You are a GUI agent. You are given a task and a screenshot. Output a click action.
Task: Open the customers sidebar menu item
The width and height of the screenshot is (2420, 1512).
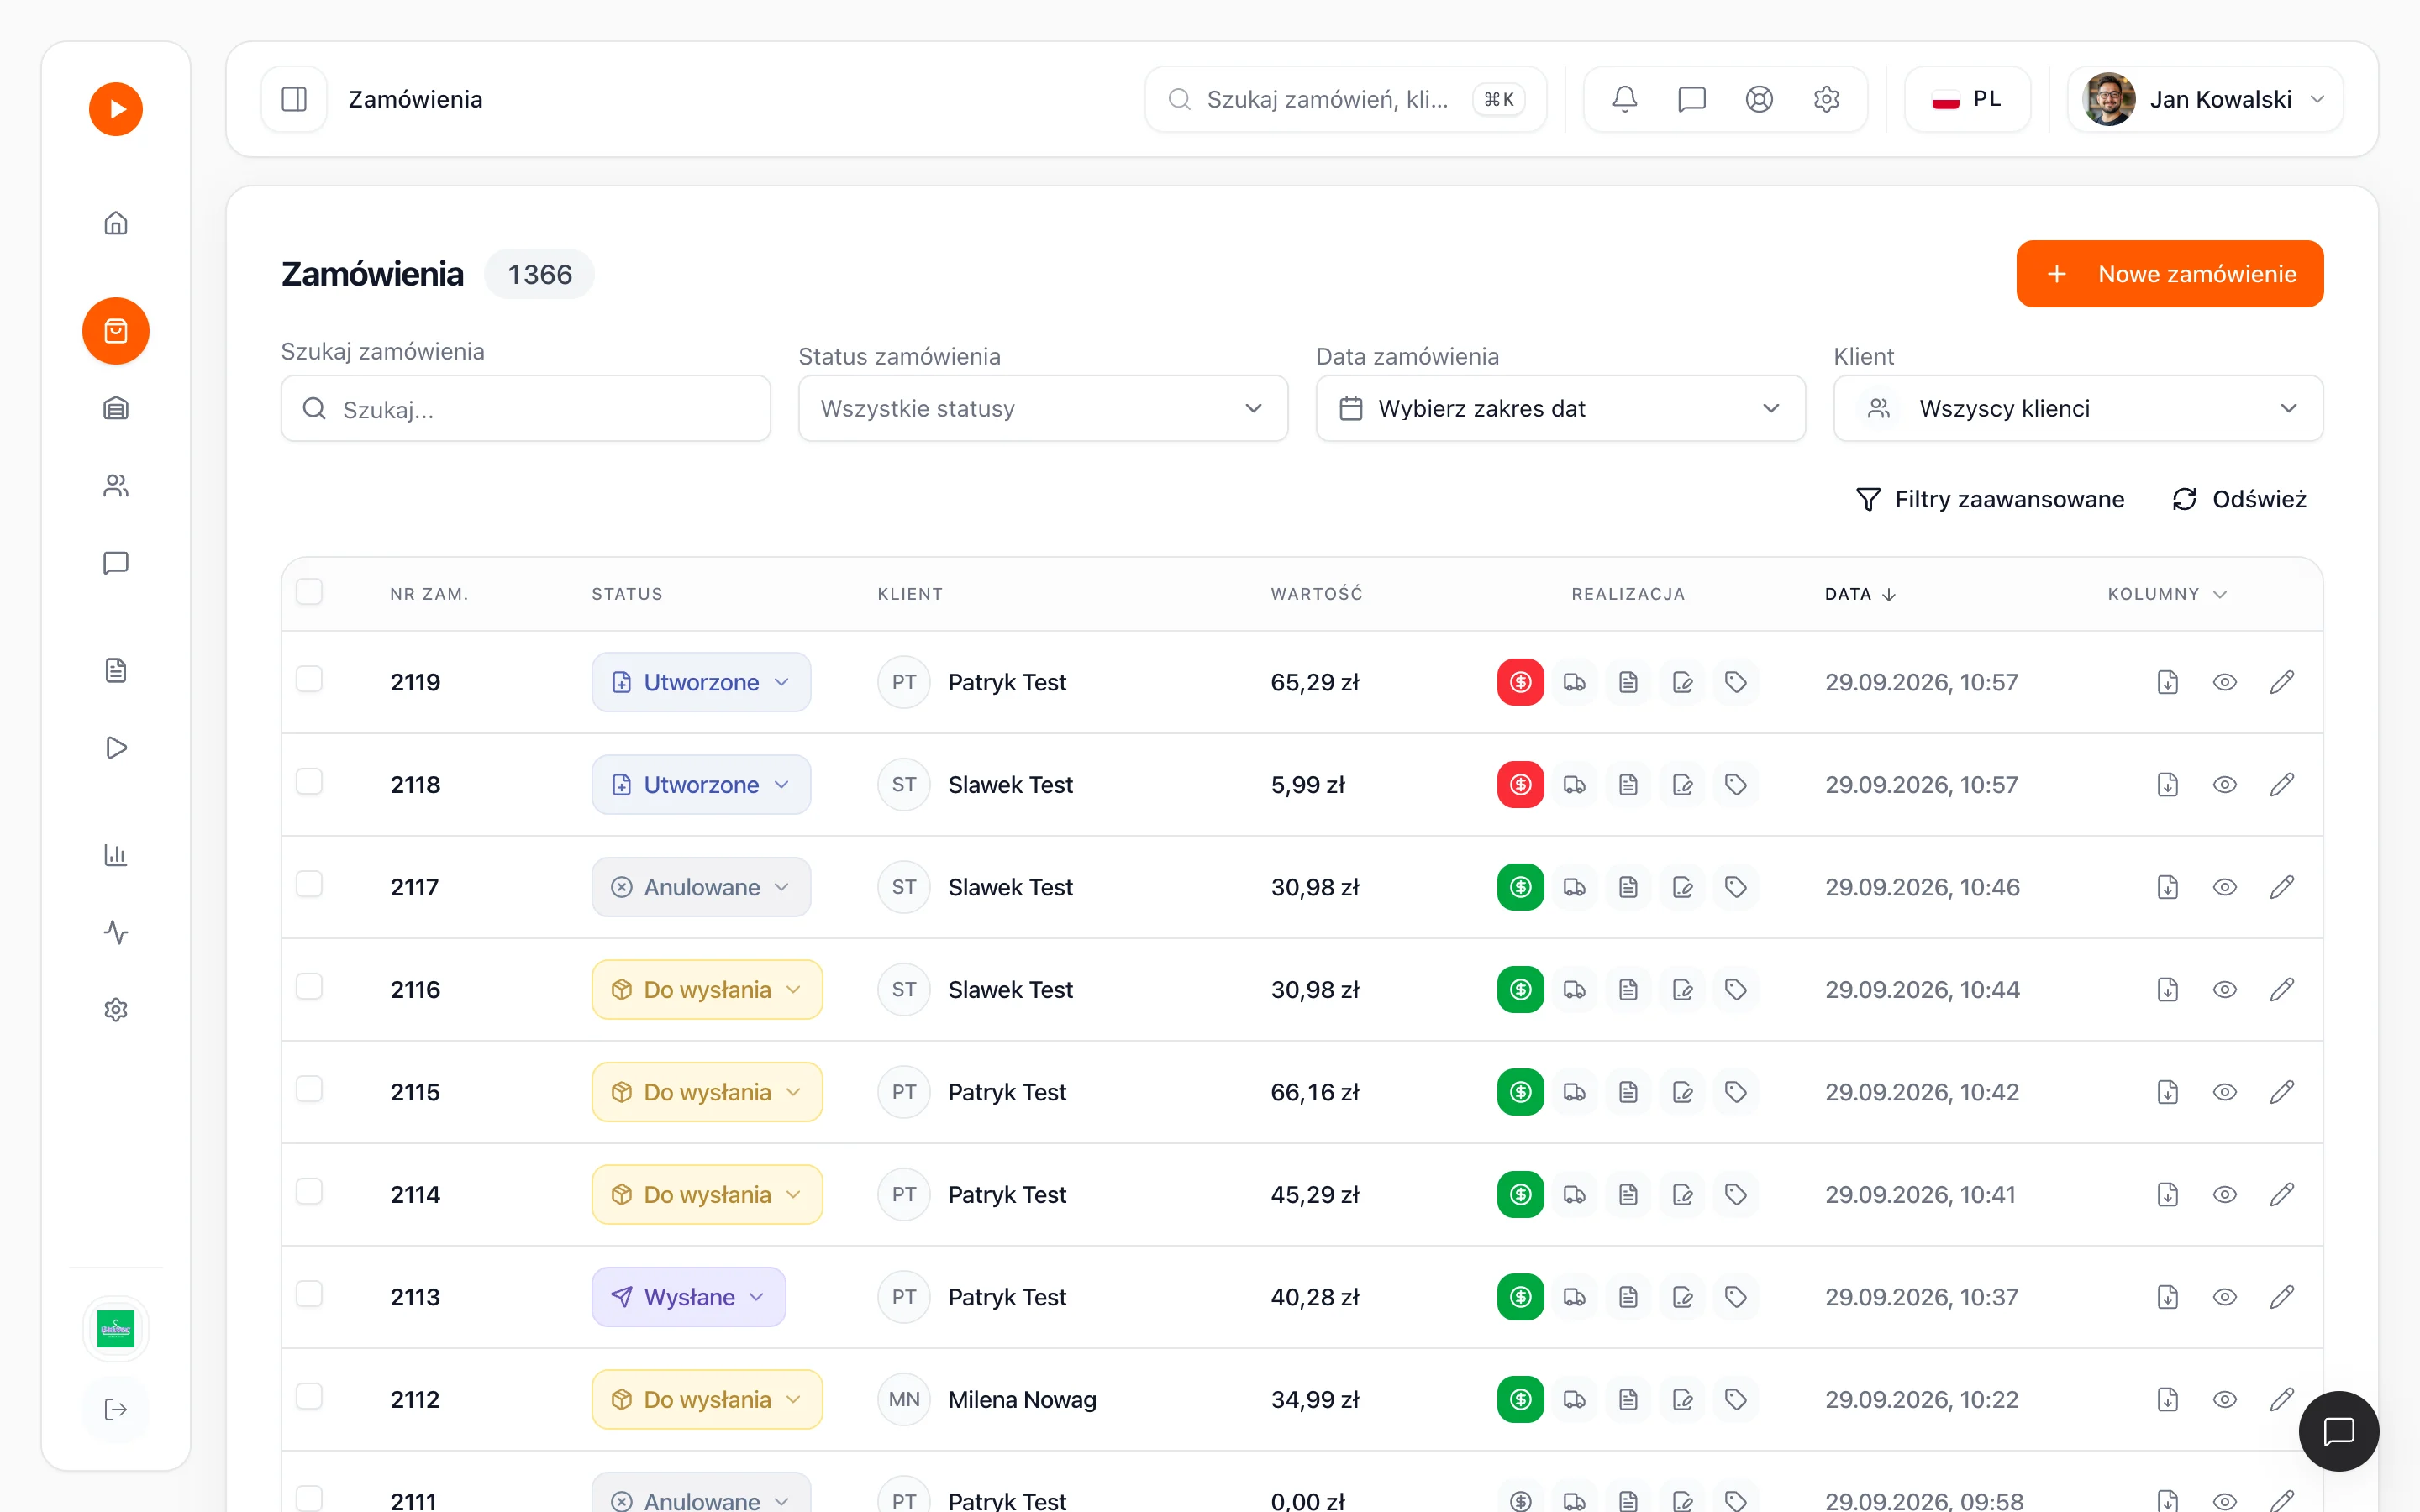click(x=116, y=486)
